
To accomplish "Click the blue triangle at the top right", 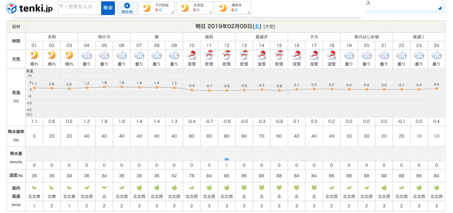I will click(x=439, y=8).
